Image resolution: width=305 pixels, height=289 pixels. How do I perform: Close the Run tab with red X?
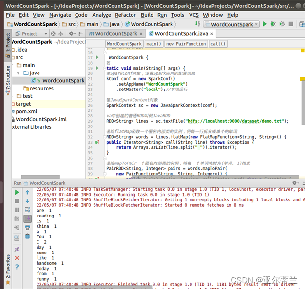(17, 258)
